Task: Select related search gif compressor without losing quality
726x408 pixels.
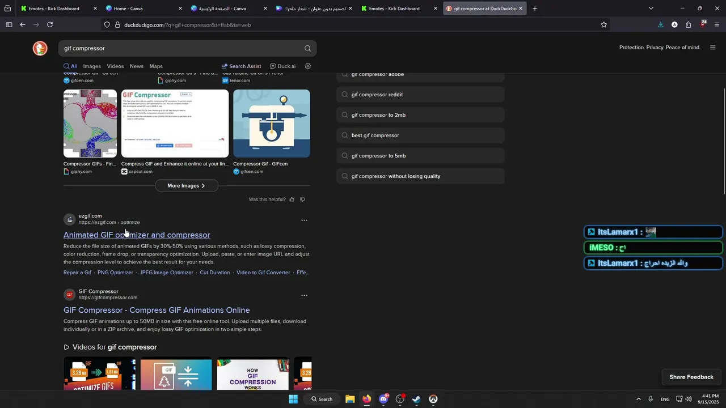Action: pyautogui.click(x=420, y=176)
